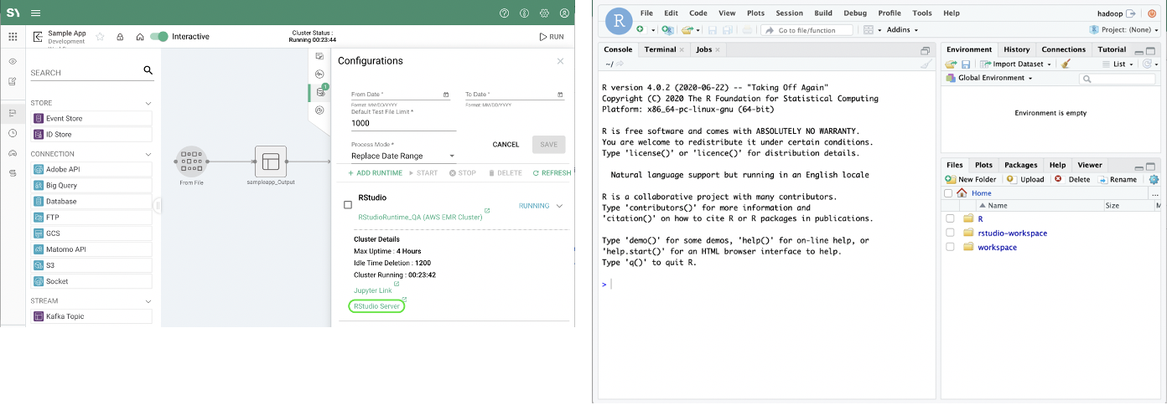Click the help question-mark icon in the header
The image size is (1167, 405).
point(504,13)
